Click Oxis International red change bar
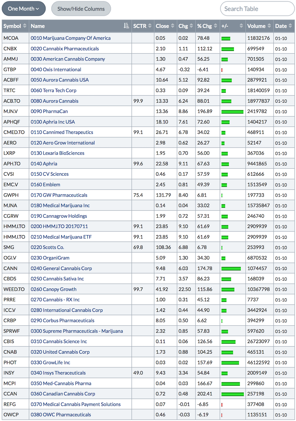The width and height of the screenshot is (296, 421). click(x=222, y=70)
